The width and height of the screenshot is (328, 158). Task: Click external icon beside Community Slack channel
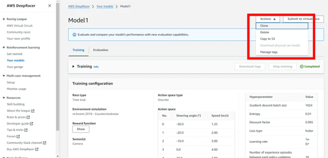click(x=45, y=143)
